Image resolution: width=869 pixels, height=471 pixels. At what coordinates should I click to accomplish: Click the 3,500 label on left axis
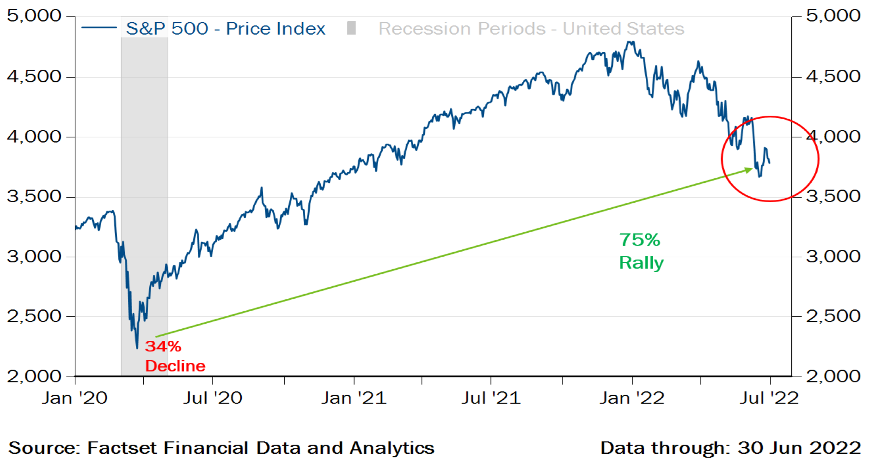[34, 197]
